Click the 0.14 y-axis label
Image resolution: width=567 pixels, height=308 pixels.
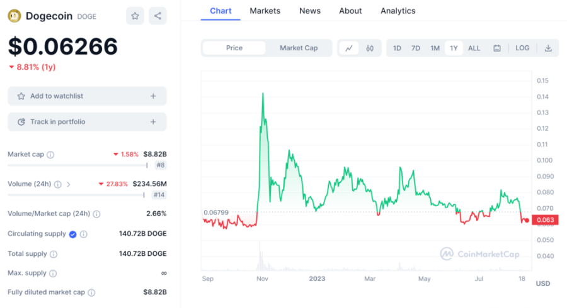[x=543, y=97]
